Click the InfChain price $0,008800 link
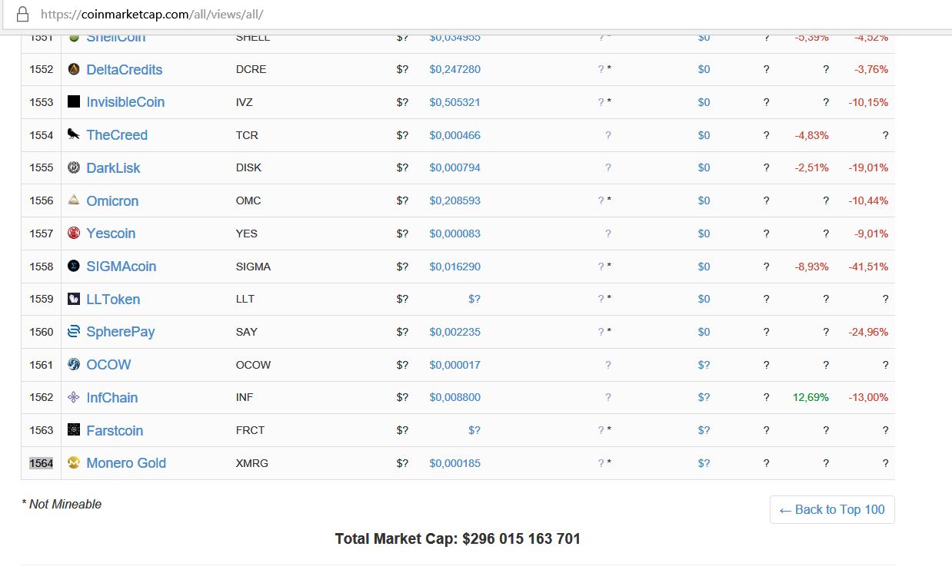The height and width of the screenshot is (583, 952). [454, 398]
